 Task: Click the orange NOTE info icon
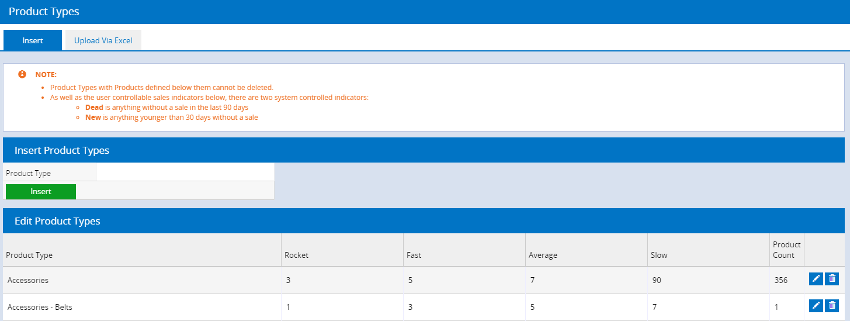(x=22, y=74)
